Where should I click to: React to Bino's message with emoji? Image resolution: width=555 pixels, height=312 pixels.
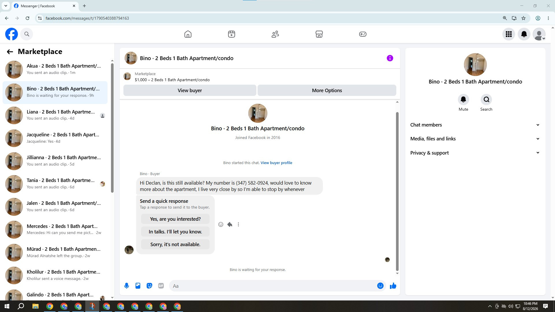221,224
